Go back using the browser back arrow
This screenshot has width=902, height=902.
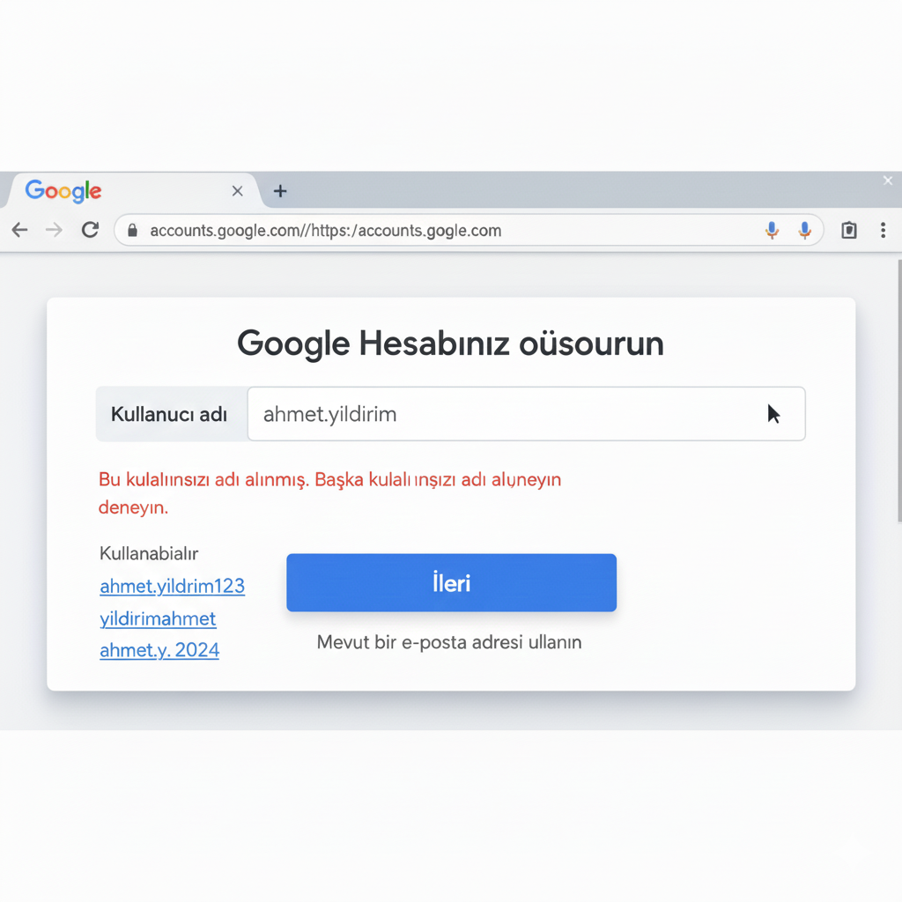coord(19,231)
